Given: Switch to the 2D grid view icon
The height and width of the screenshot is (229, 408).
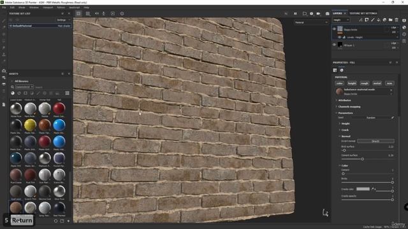Looking at the screenshot, I should tap(88, 13).
